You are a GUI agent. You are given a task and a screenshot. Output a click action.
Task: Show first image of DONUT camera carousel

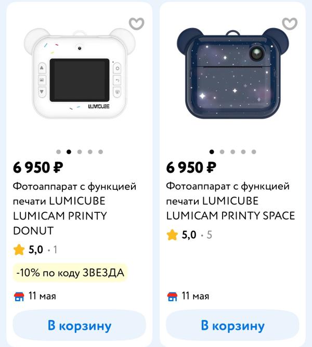(x=58, y=152)
